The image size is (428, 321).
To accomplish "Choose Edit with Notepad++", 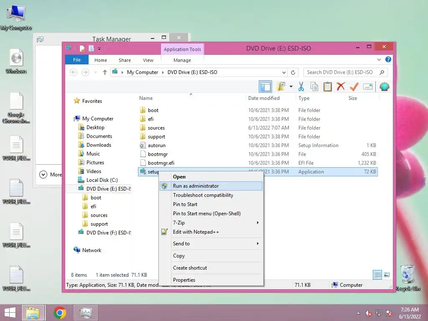I will (x=211, y=232).
